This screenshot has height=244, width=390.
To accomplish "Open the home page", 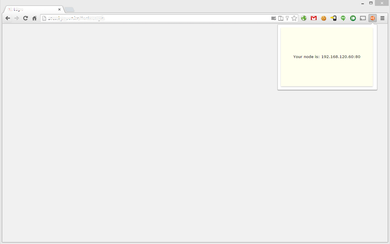I will pyautogui.click(x=34, y=18).
